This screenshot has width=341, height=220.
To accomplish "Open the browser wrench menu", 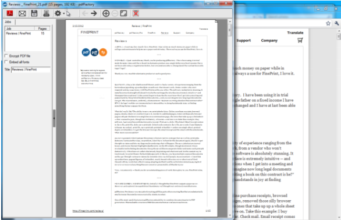I will (x=337, y=23).
